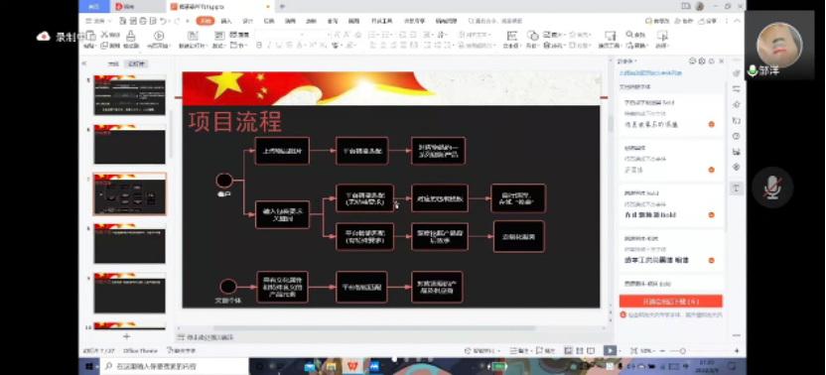Click the play-from-current-slide icon in the ribbon

(159, 36)
